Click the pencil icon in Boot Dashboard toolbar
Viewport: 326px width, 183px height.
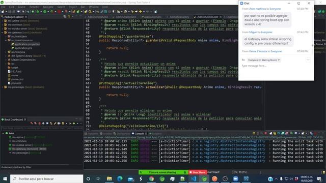[55, 124]
